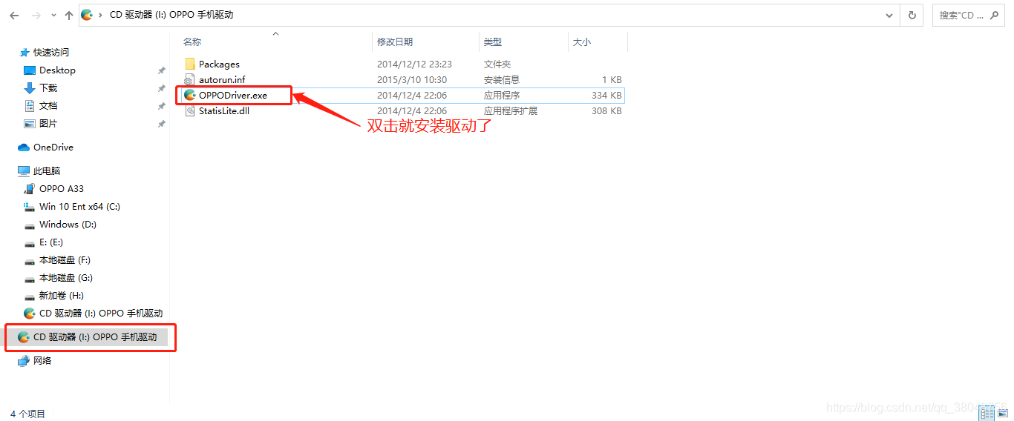The image size is (1014, 421).
Task: Click the 网络 network icon
Action: click(x=24, y=361)
